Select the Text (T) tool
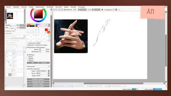This screenshot has width=171, height=96. [x=38, y=30]
